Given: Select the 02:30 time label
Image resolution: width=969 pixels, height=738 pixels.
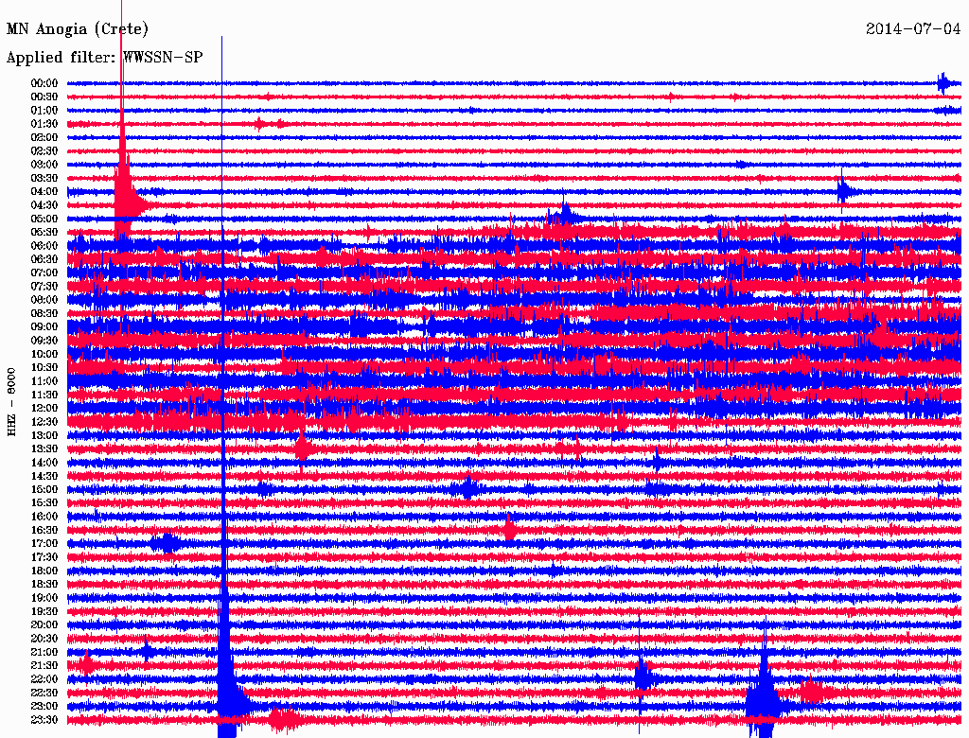Looking at the screenshot, I should [x=44, y=150].
